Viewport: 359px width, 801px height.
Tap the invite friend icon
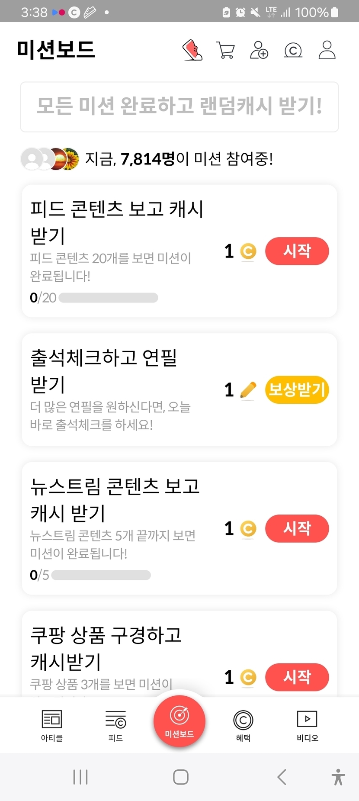click(x=259, y=50)
